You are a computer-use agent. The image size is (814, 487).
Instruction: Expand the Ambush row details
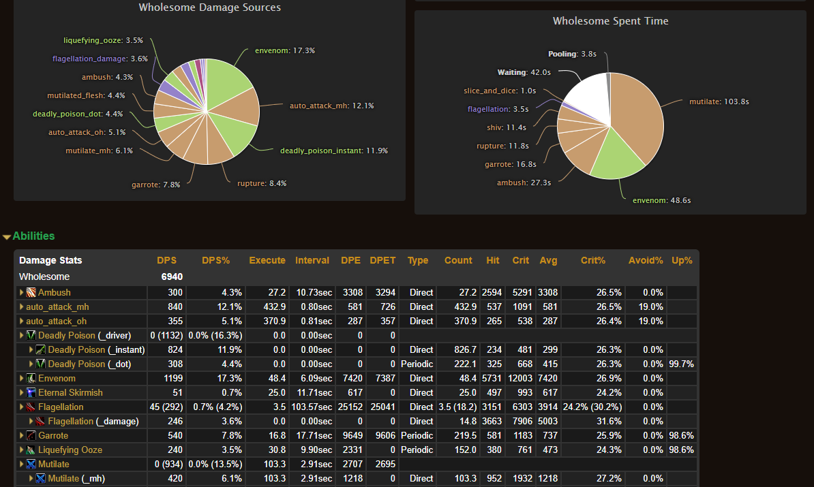21,292
